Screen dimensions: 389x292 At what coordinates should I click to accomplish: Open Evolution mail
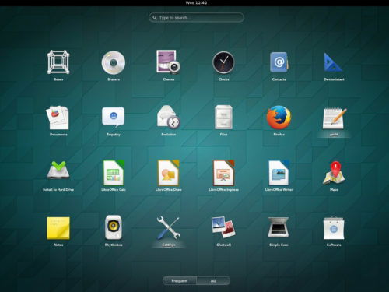tap(169, 118)
